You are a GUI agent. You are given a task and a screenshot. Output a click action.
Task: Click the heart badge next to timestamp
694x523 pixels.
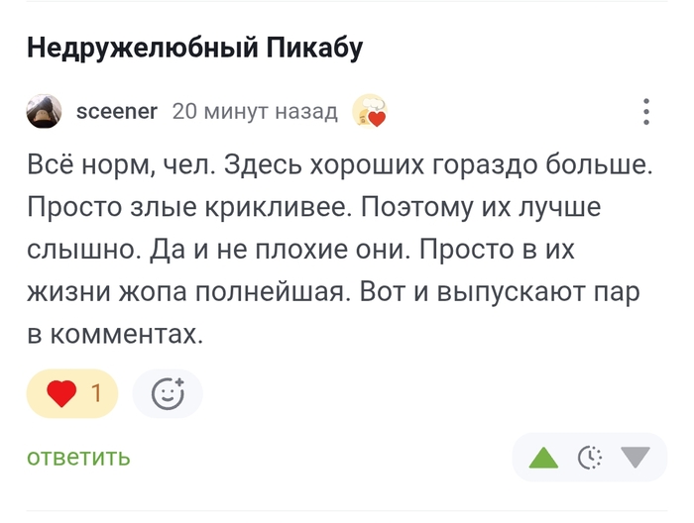tap(369, 112)
